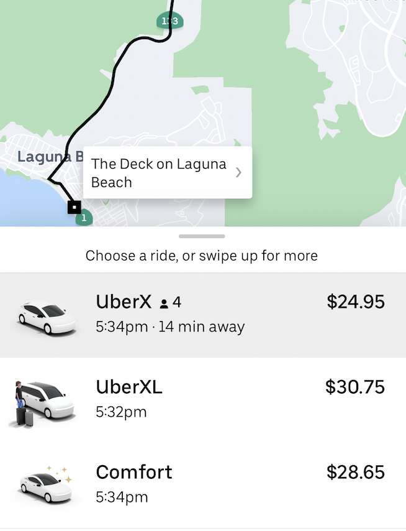Select the Comfort ride option
The image size is (406, 531).
point(203,485)
